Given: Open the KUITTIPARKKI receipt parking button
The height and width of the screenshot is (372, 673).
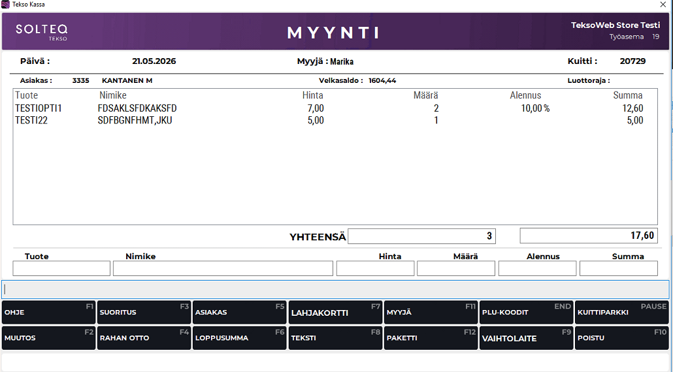Looking at the screenshot, I should pyautogui.click(x=621, y=313).
